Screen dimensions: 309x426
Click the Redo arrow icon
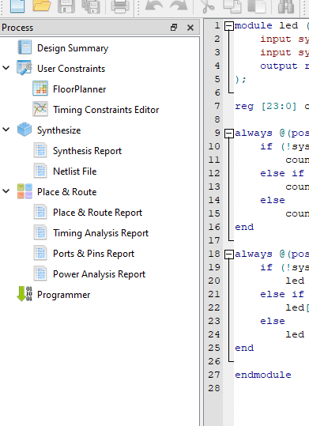pos(179,6)
